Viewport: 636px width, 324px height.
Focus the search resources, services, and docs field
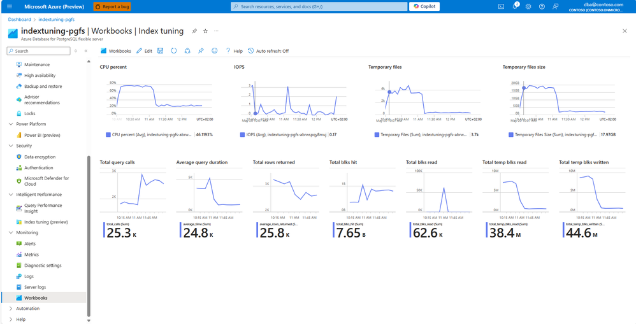point(319,6)
